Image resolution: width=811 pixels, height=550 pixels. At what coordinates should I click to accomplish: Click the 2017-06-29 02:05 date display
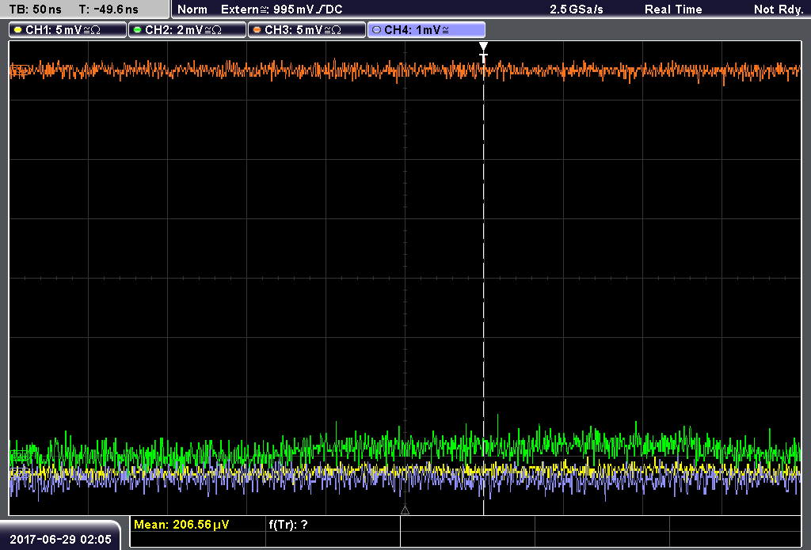(x=60, y=539)
